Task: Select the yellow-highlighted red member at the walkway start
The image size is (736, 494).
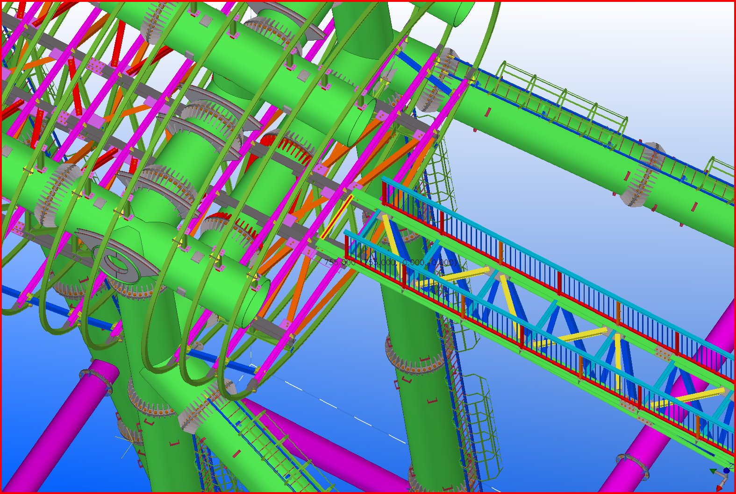Action: 336,218
